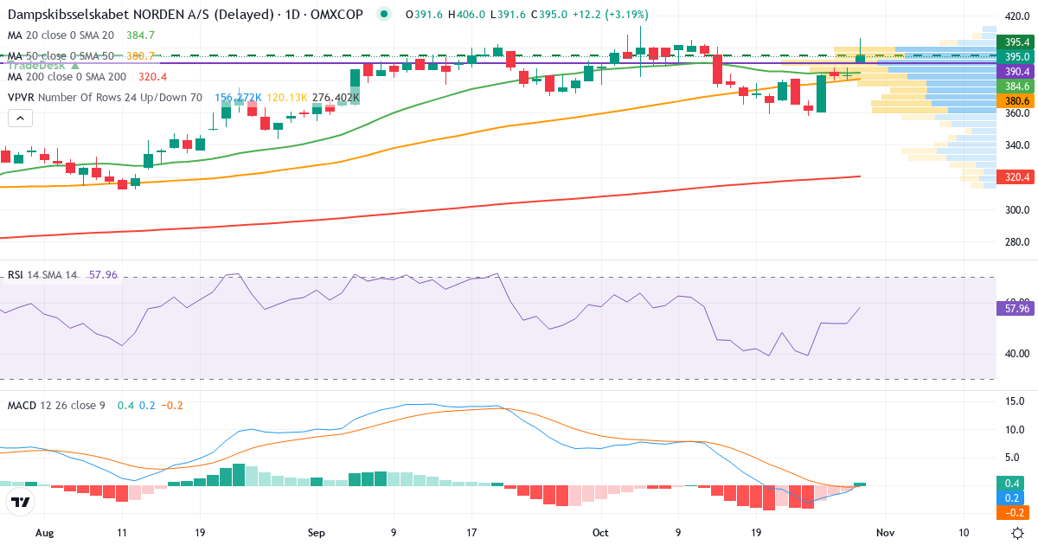Click the red 320.4 price axis label

click(1016, 177)
